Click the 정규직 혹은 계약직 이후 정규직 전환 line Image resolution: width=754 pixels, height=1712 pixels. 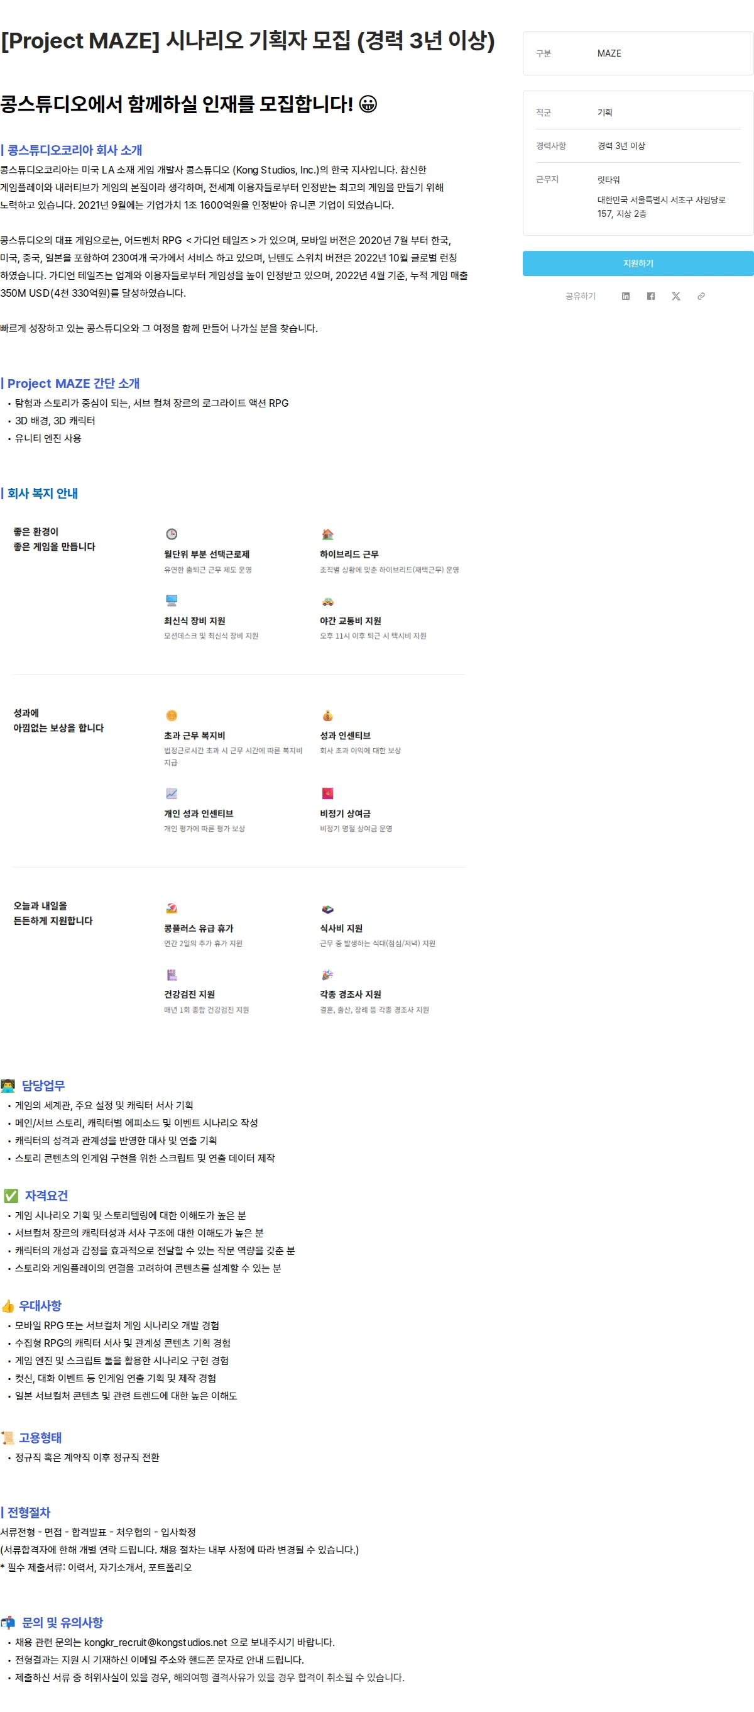(x=87, y=1457)
